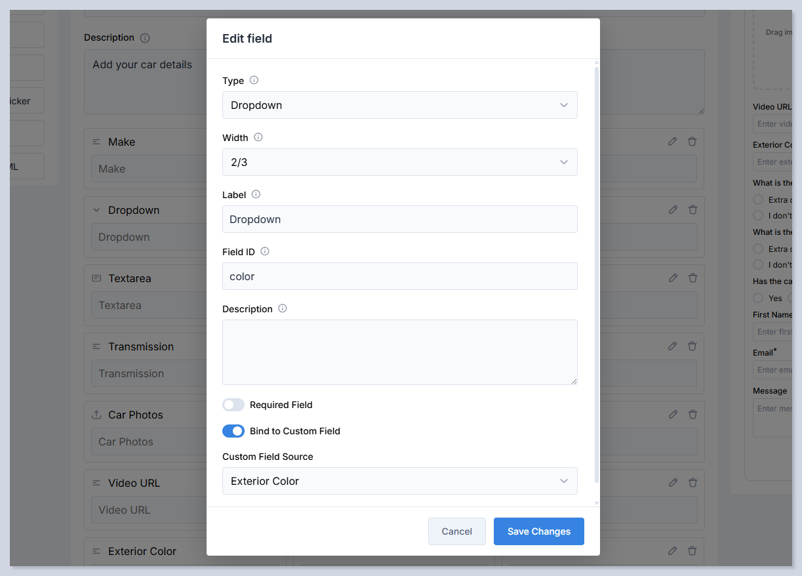Viewport: 802px width, 576px height.
Task: Click the Label input field
Action: tap(399, 219)
